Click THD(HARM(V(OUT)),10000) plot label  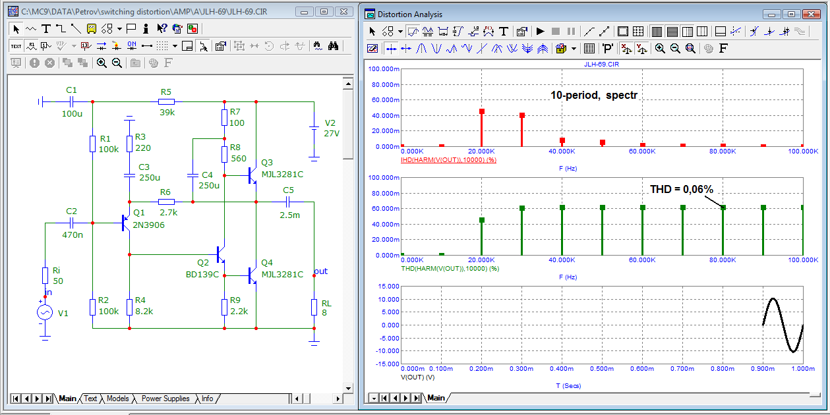pyautogui.click(x=450, y=269)
